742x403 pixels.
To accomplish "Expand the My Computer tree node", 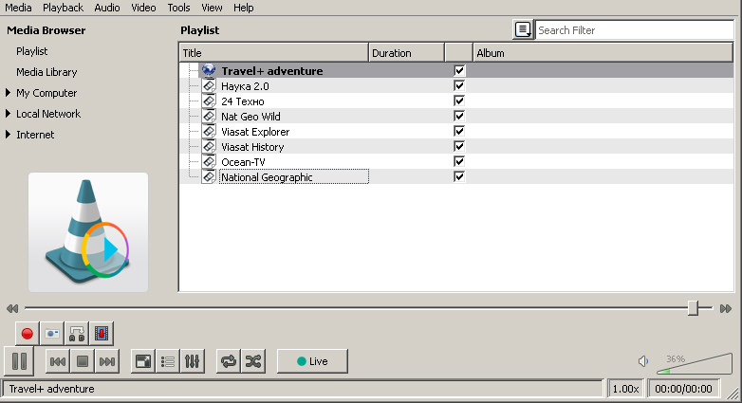I will [x=9, y=93].
